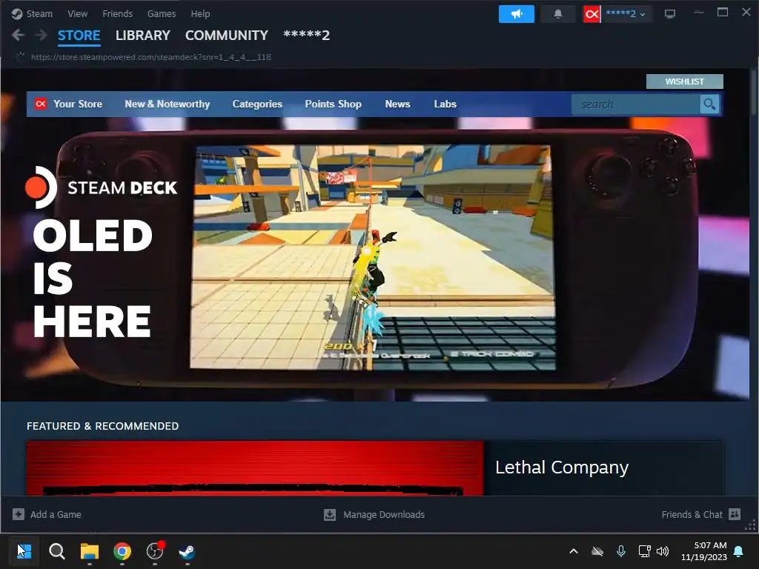This screenshot has width=759, height=569.
Task: Open File Explorer from taskbar
Action: [x=90, y=551]
